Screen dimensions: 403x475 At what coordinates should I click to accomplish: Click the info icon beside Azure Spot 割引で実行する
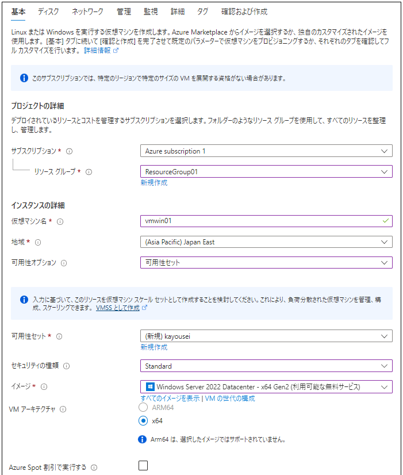click(94, 468)
